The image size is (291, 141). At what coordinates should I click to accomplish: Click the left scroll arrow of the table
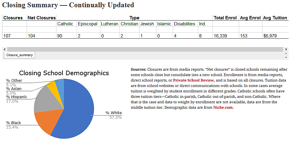[4, 49]
